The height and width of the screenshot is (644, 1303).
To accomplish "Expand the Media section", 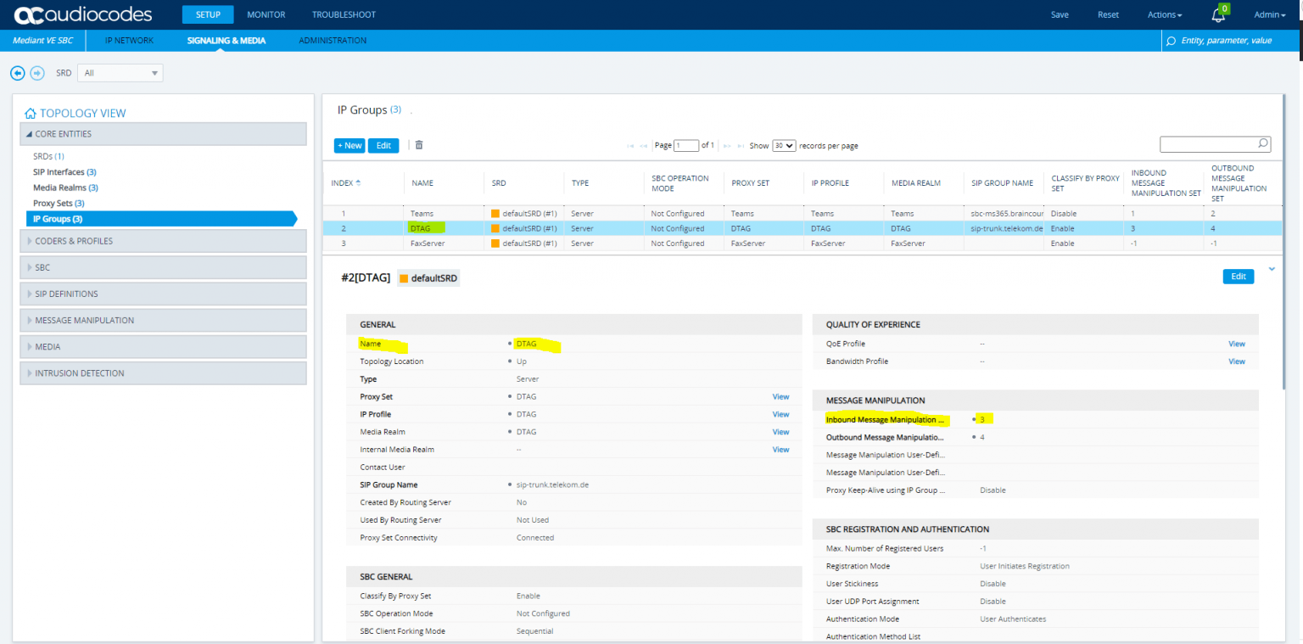I will pos(164,346).
